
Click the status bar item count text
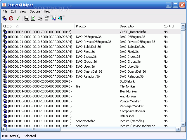coord(19,136)
